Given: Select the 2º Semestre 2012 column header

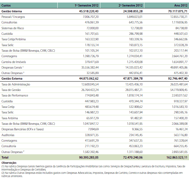Looking at the screenshot, I should coord(131,6).
